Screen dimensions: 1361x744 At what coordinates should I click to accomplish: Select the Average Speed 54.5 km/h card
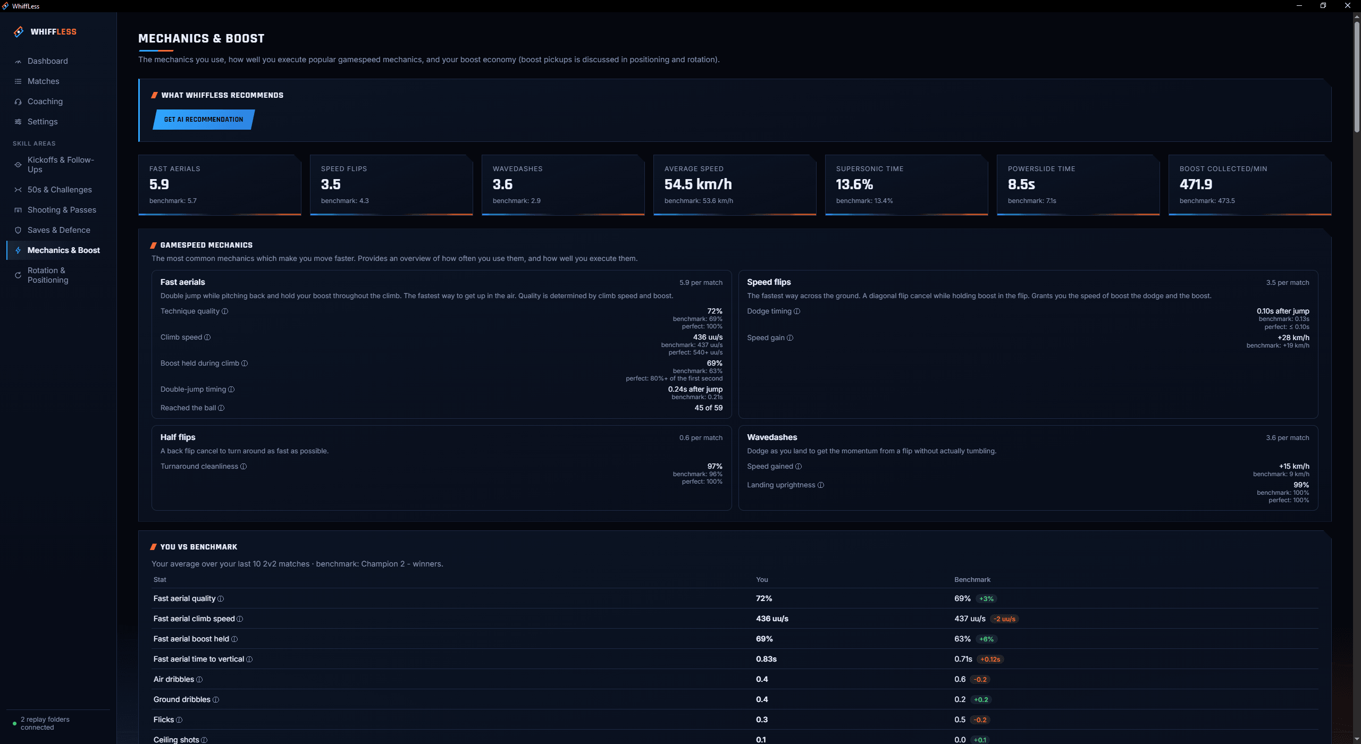(x=735, y=185)
